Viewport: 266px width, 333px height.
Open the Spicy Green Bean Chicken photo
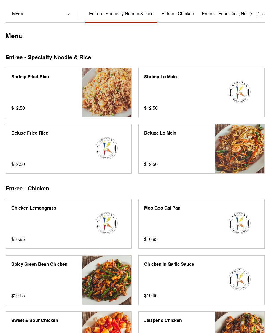coord(107,280)
